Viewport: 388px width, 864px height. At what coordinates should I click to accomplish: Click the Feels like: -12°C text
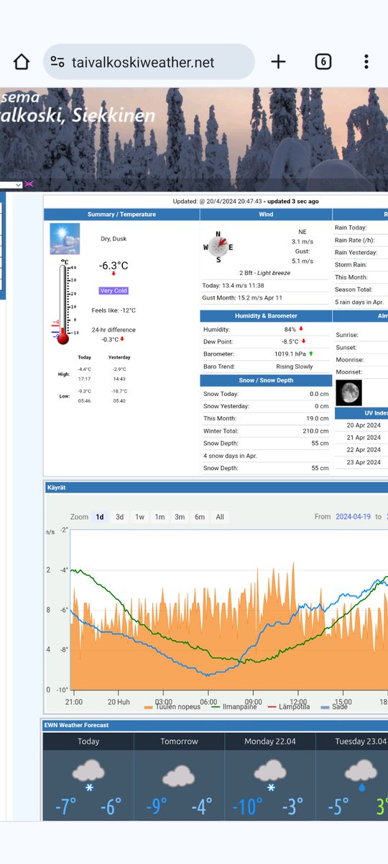click(114, 310)
